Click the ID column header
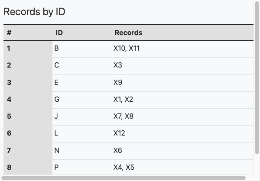The image size is (260, 181). (59, 32)
